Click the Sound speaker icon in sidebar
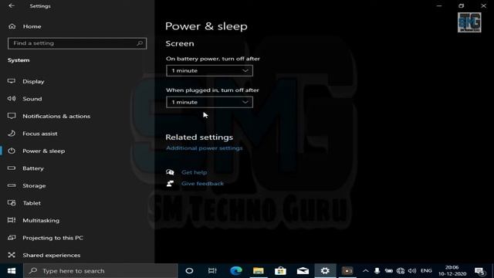This screenshot has width=494, height=278. pyautogui.click(x=12, y=99)
